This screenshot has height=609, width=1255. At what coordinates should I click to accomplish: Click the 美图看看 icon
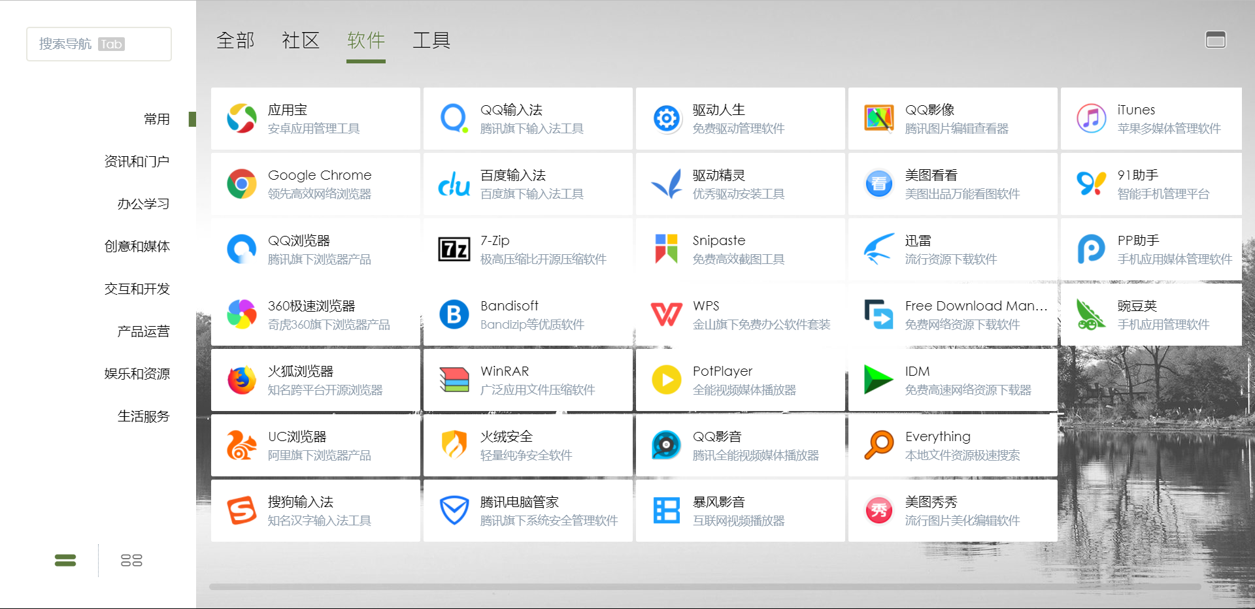879,184
